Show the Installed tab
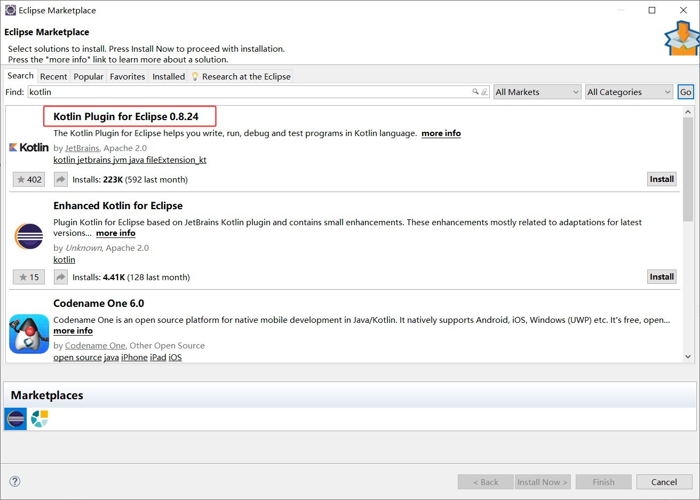The width and height of the screenshot is (700, 500). tap(169, 76)
